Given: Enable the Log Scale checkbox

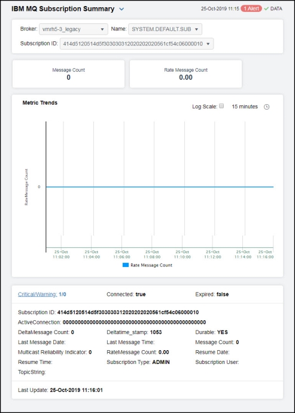Looking at the screenshot, I should (x=221, y=106).
